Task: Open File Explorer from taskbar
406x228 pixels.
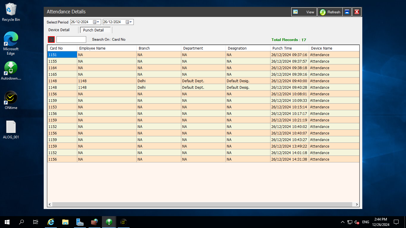Action: click(x=65, y=222)
